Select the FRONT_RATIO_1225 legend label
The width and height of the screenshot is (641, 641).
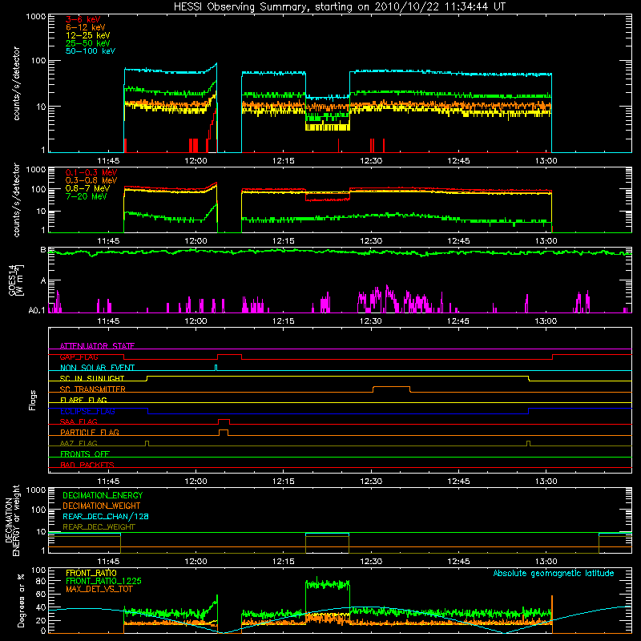click(x=103, y=581)
